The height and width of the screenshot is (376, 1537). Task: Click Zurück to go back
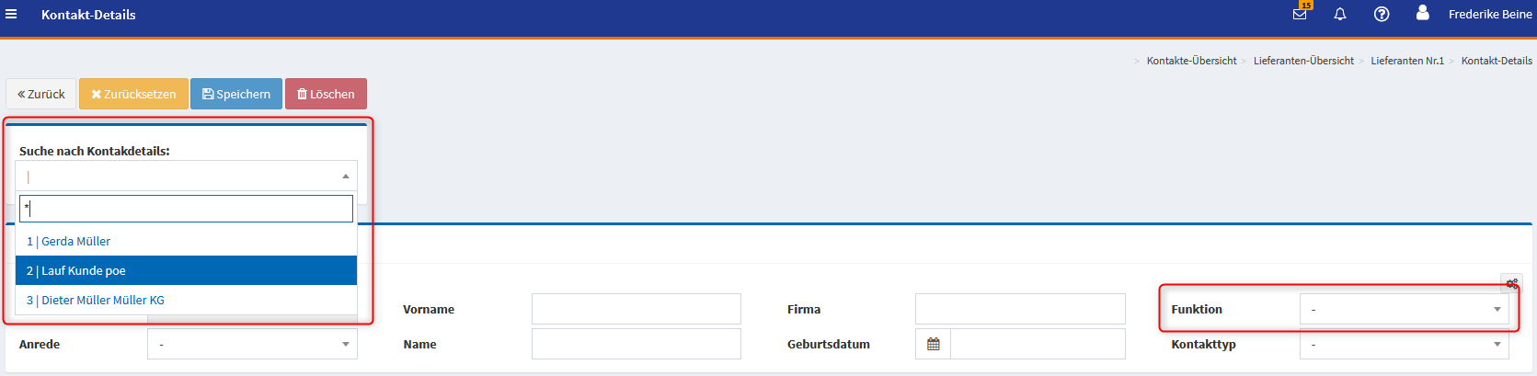click(x=41, y=94)
